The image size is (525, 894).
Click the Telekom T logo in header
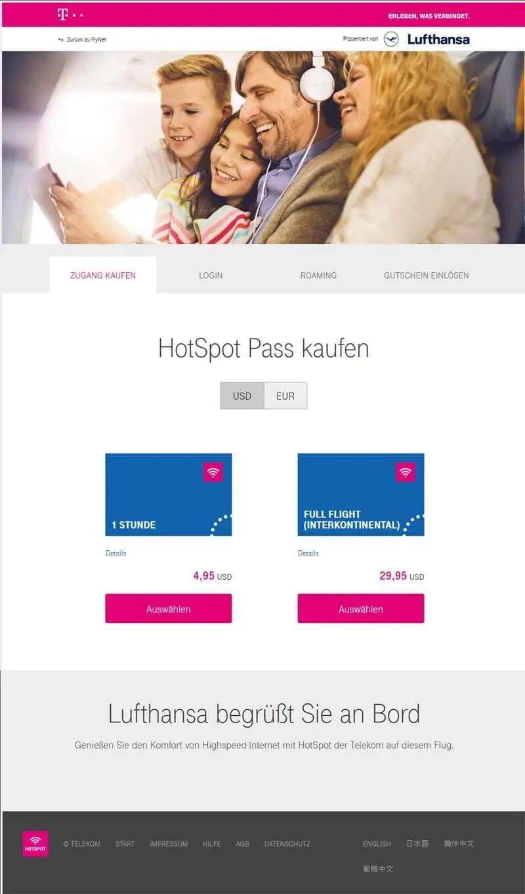click(x=62, y=14)
